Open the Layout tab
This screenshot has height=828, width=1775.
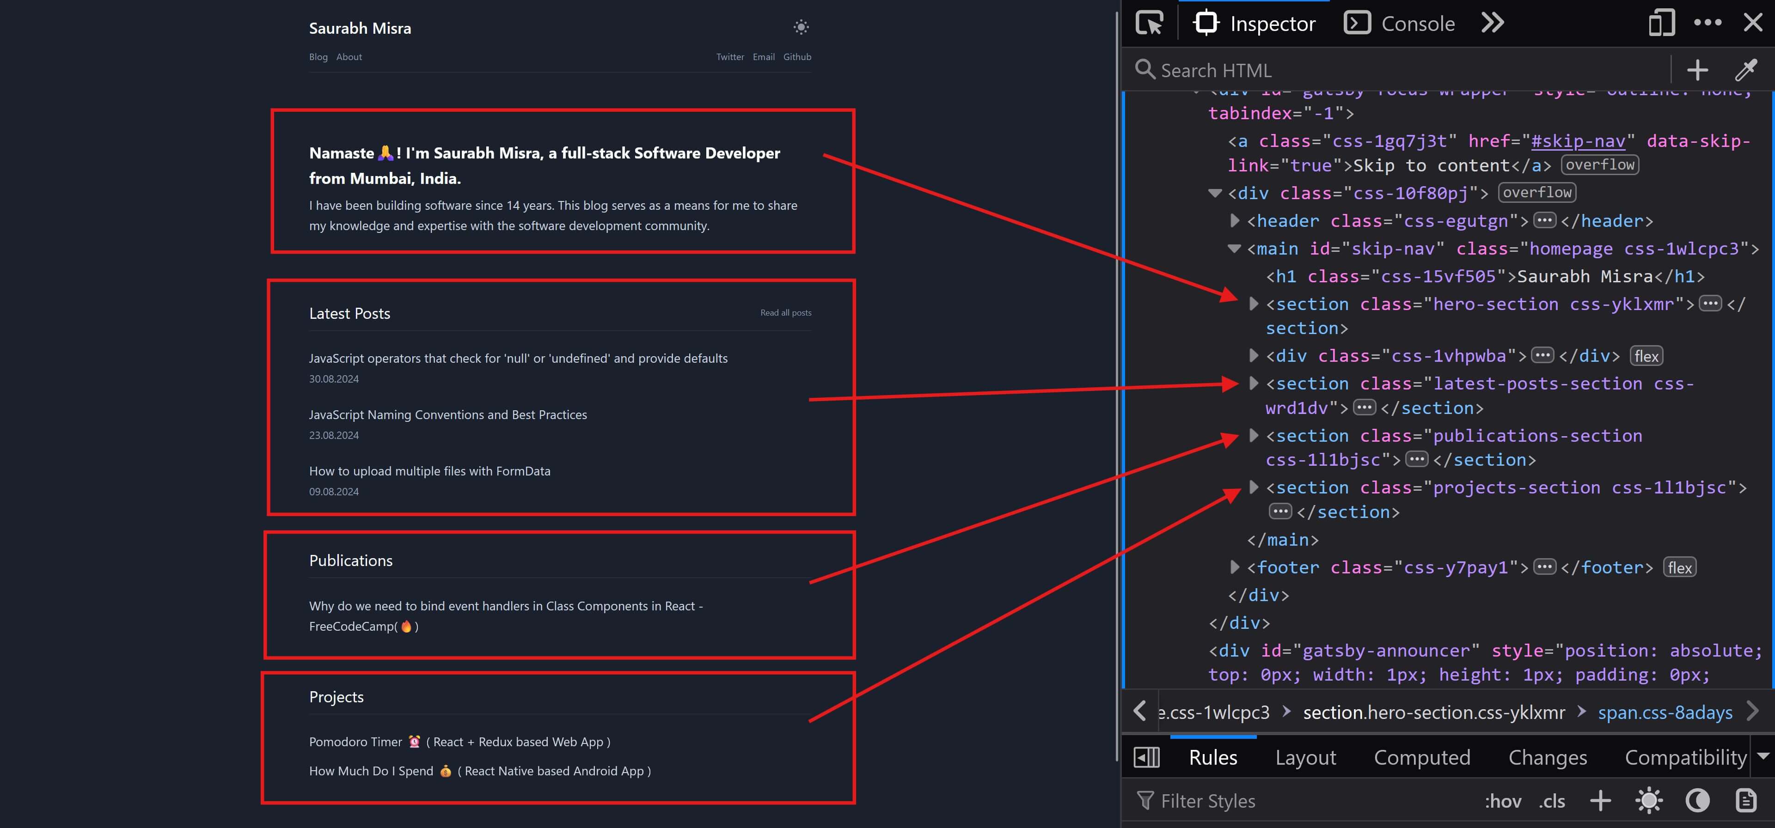tap(1305, 757)
